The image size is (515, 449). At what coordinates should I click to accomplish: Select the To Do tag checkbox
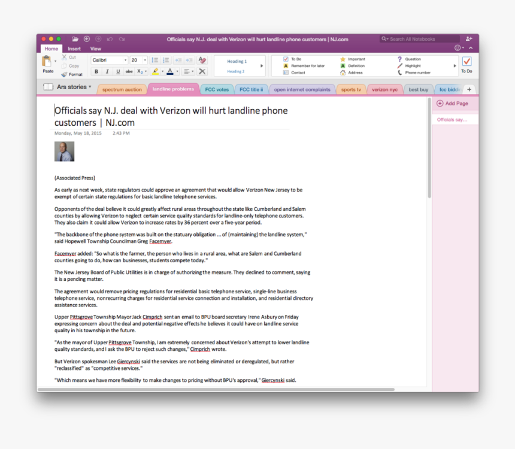(x=286, y=59)
